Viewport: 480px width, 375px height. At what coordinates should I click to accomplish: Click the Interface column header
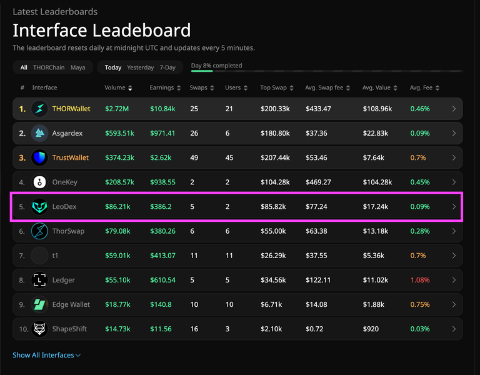(x=45, y=87)
